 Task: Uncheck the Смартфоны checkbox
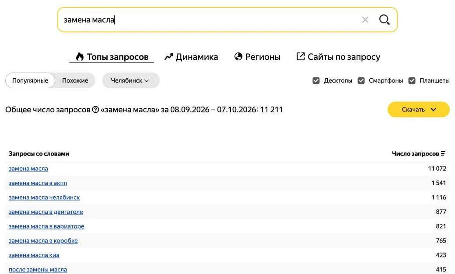tap(361, 80)
